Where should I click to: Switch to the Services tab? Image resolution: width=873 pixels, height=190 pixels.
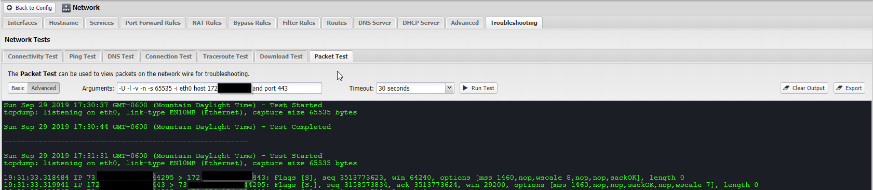pos(102,23)
